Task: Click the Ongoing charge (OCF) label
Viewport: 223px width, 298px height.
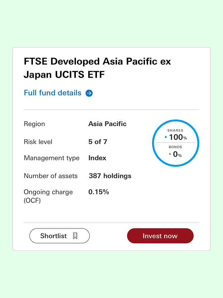Action: [48, 196]
